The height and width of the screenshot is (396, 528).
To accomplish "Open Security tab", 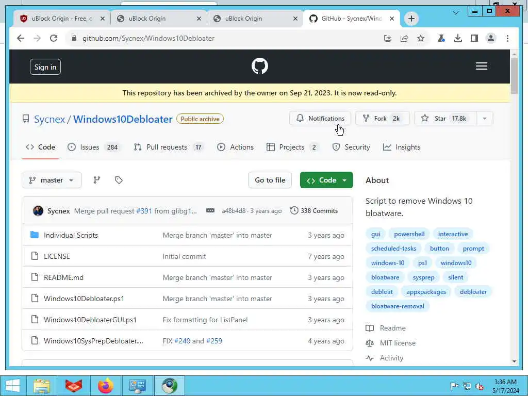I will click(x=351, y=147).
